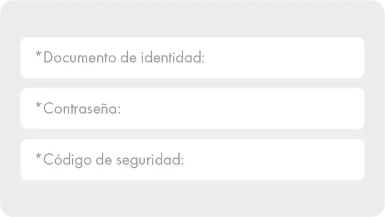The width and height of the screenshot is (385, 217).
Task: Click the empty area after 'Contraseña:'
Action: coord(242,109)
